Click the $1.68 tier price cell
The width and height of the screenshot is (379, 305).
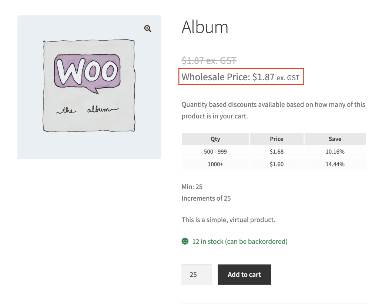click(276, 152)
